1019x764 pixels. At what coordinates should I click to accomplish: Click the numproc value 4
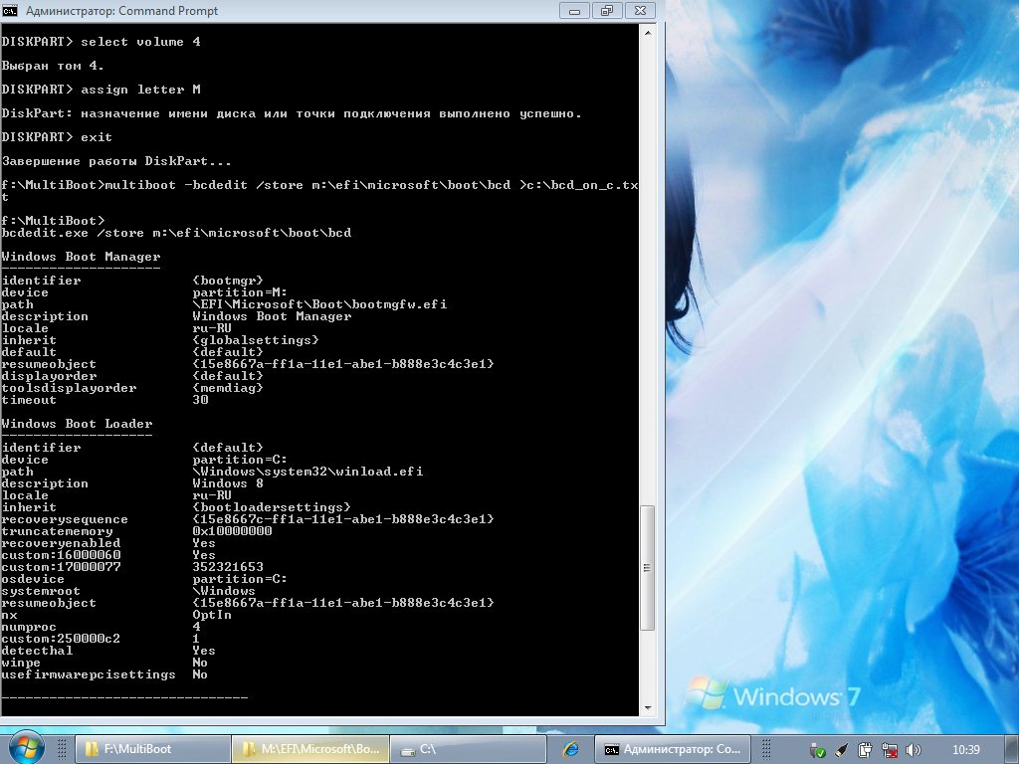(196, 627)
